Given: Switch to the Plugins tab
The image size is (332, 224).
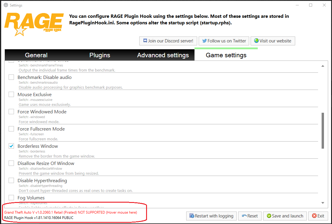Looking at the screenshot, I should tap(99, 55).
